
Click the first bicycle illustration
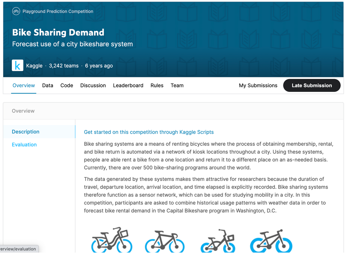pyautogui.click(x=112, y=240)
